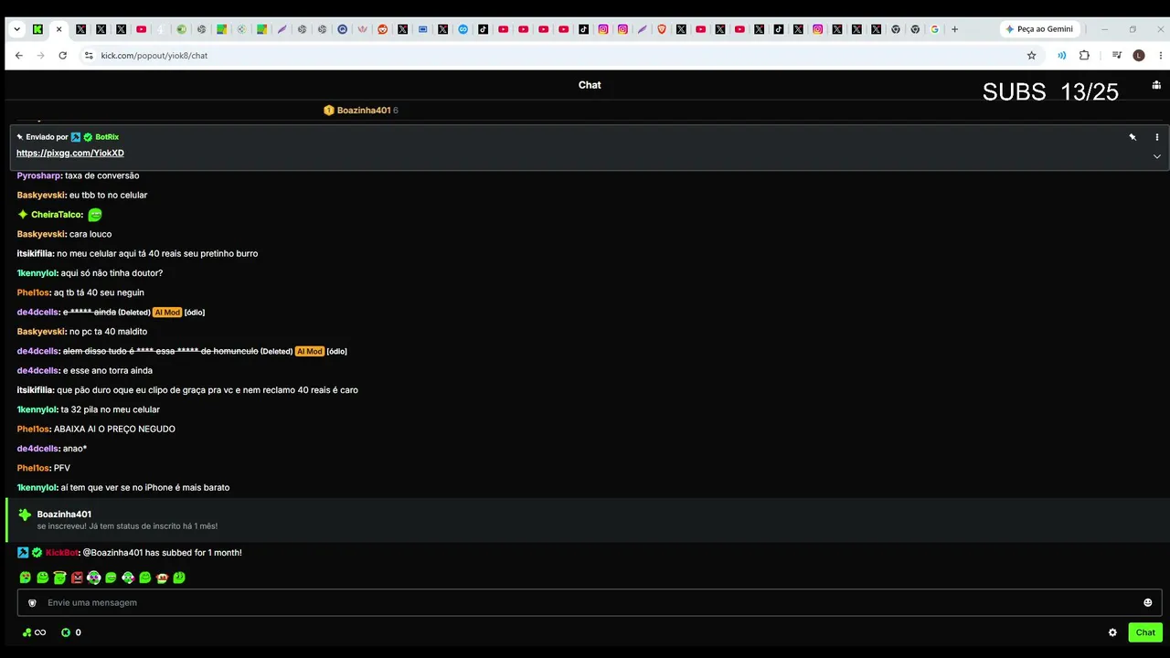Switch to the Reddit tab
The height and width of the screenshot is (658, 1170).
382,29
